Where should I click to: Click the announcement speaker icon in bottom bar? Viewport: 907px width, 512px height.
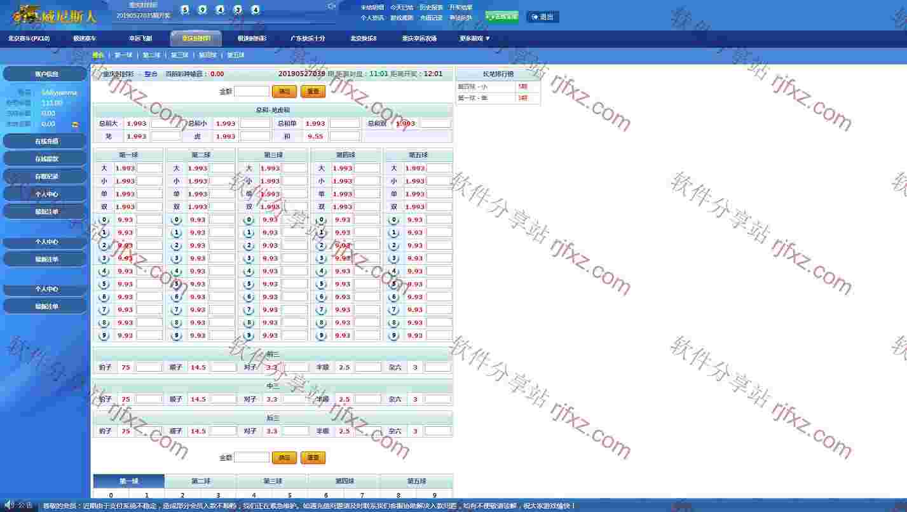tap(9, 505)
